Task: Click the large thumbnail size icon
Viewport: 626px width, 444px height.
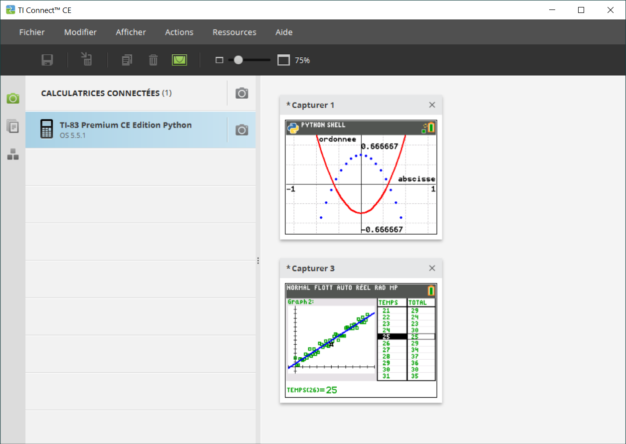Action: [283, 60]
